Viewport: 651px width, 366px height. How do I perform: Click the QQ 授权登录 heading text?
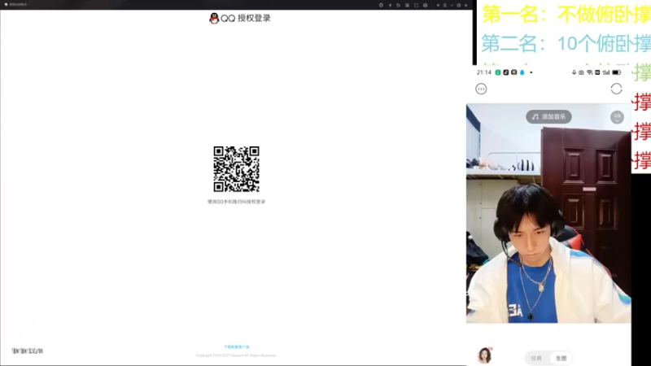pyautogui.click(x=246, y=18)
